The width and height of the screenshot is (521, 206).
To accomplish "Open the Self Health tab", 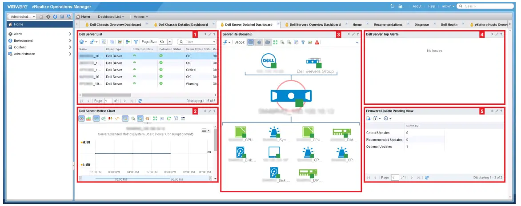I will point(449,24).
